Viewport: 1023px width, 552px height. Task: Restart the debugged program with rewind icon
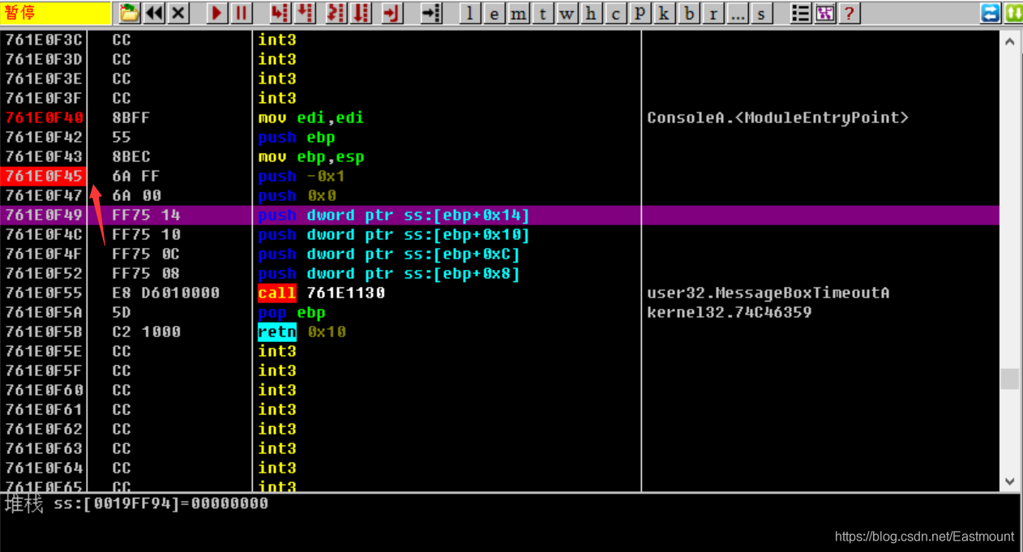(154, 13)
